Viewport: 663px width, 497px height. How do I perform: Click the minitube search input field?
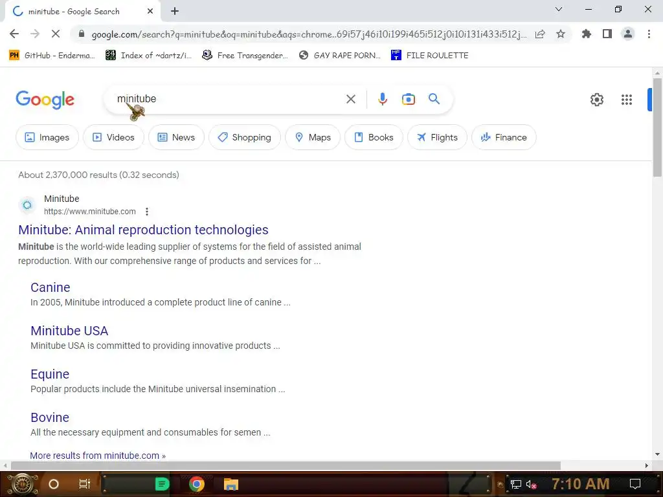(229, 99)
